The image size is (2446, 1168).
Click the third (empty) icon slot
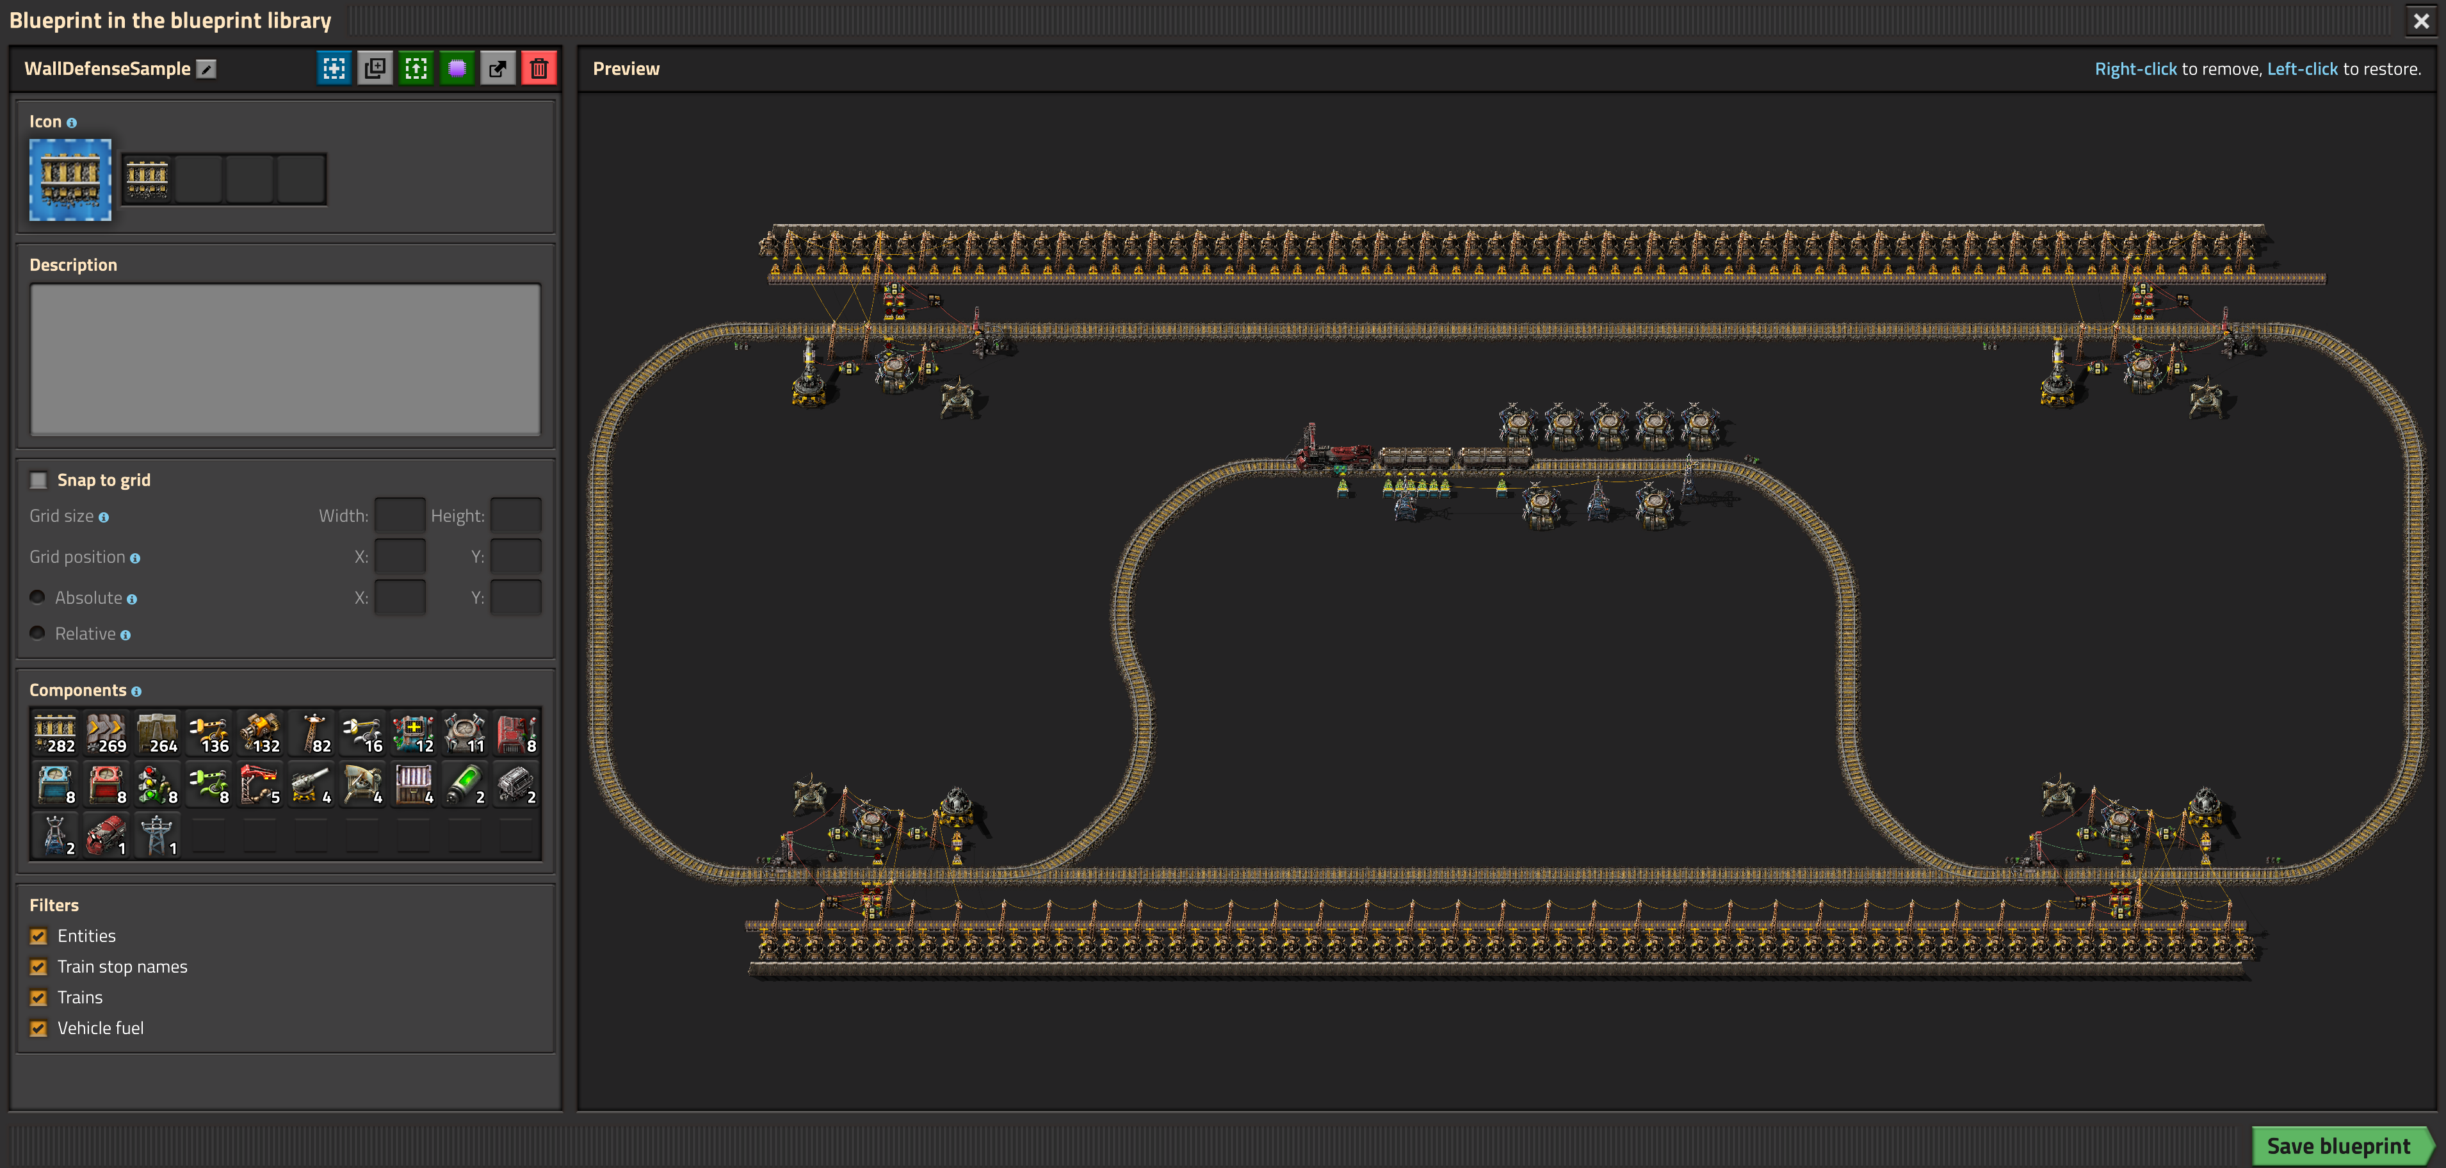[250, 179]
